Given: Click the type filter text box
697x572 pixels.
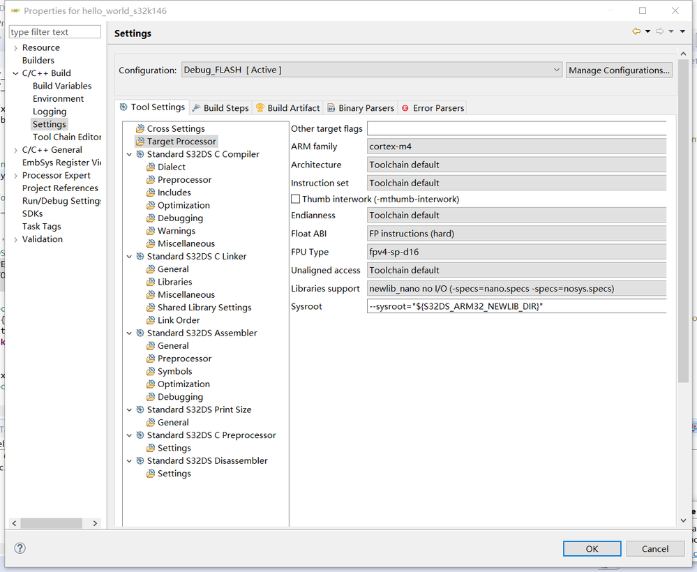Looking at the screenshot, I should click(54, 32).
